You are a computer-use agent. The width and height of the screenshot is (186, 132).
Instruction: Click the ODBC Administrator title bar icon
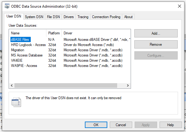[x=7, y=6]
